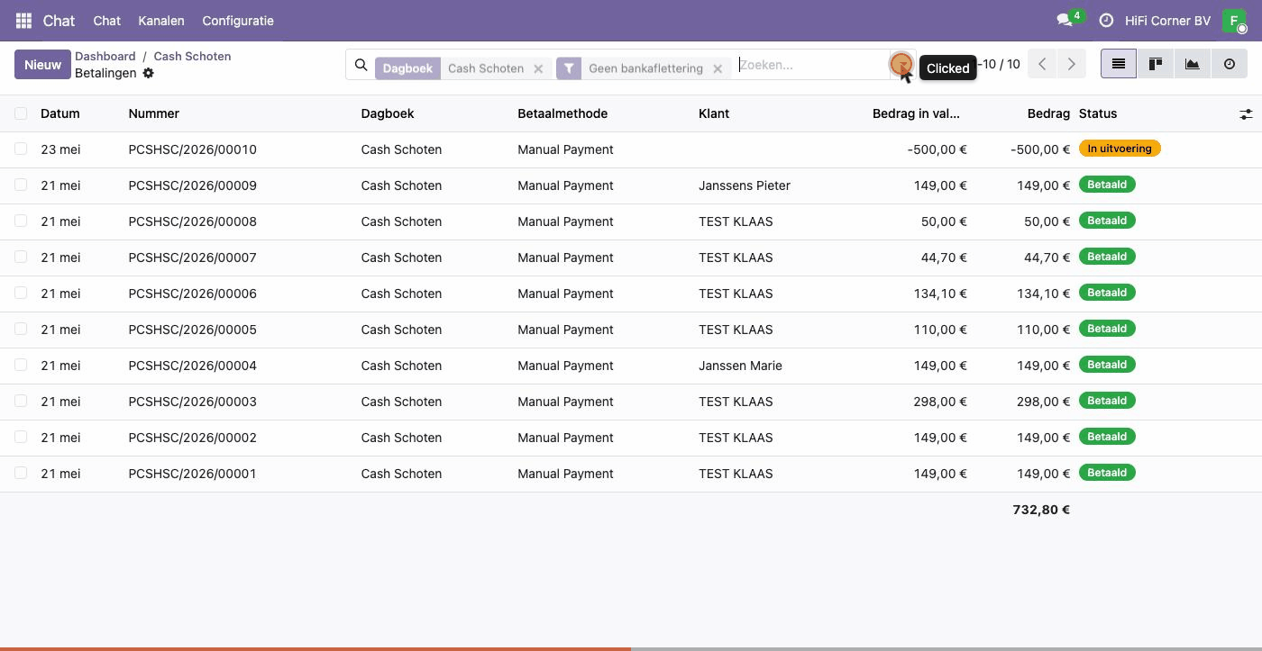Open the activities clock icon

point(1106,21)
